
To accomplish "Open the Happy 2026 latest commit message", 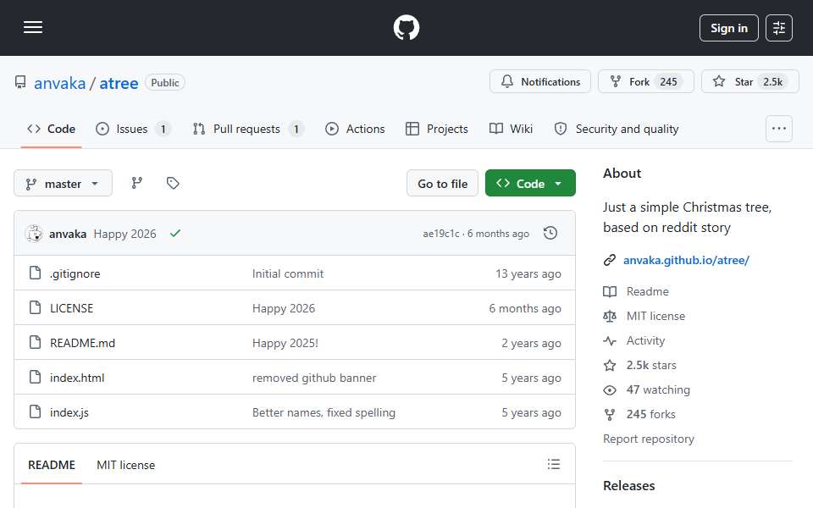I will tap(124, 234).
